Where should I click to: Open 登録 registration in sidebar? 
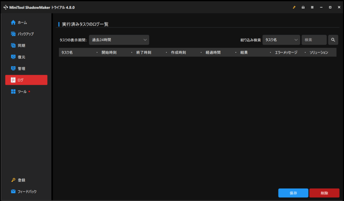tap(21, 180)
